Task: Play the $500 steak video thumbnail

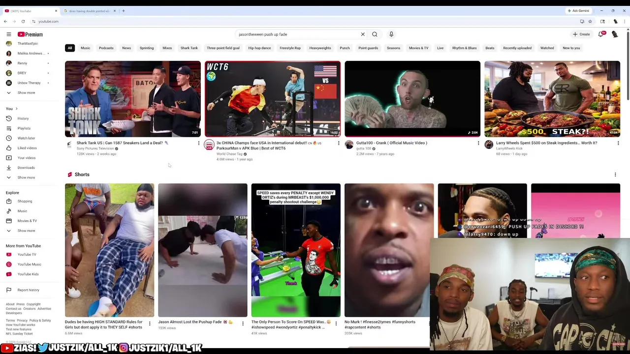Action: 552,99
